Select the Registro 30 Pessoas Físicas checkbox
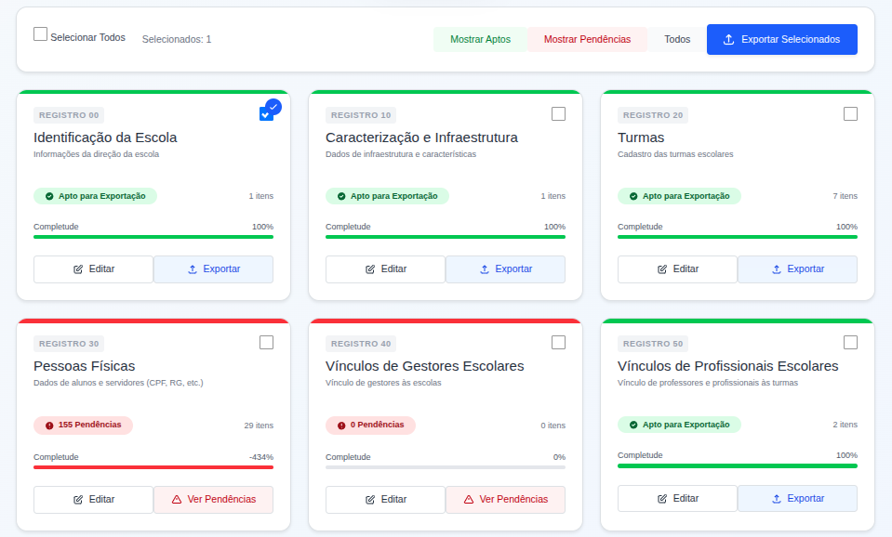Screen dimensions: 892x537 point(266,342)
